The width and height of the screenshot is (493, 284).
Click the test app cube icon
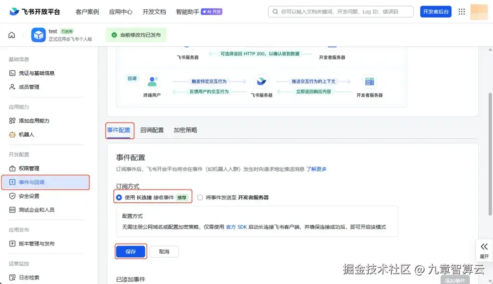tap(38, 35)
